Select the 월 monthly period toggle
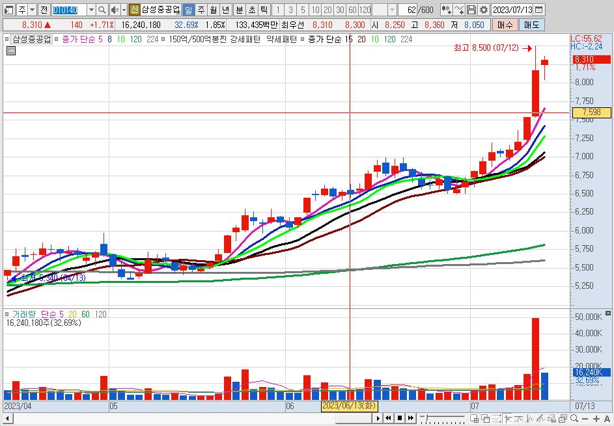This screenshot has height=426, width=614. coord(214,10)
